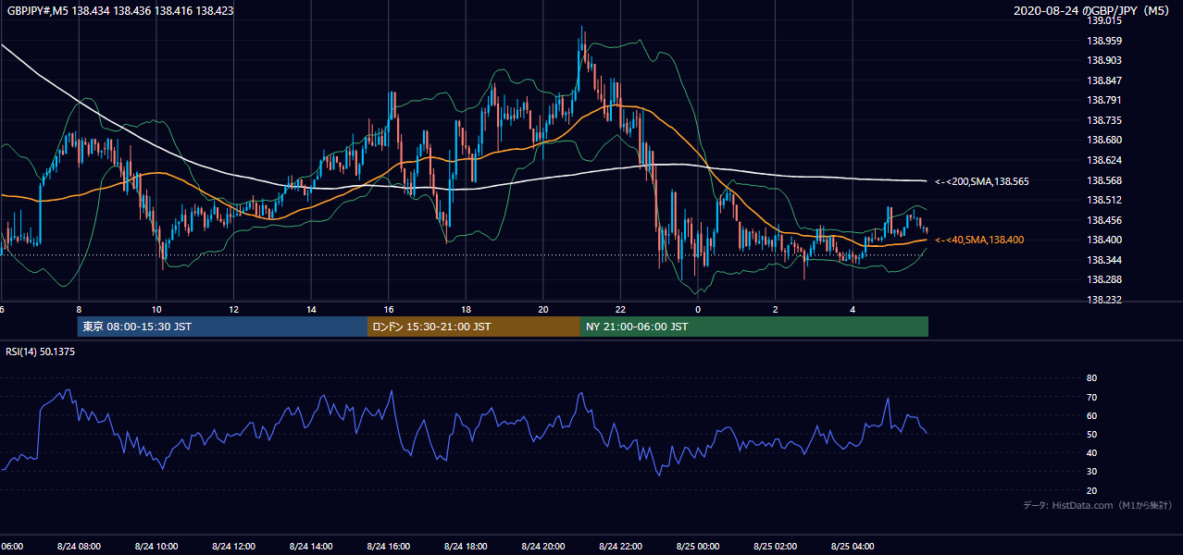Click hour label 10 under price chart
The image size is (1183, 555).
[156, 309]
